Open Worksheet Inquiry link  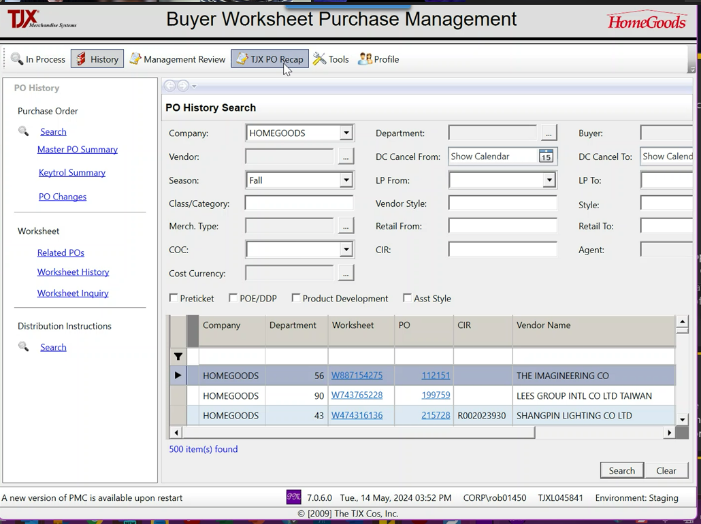pyautogui.click(x=73, y=293)
